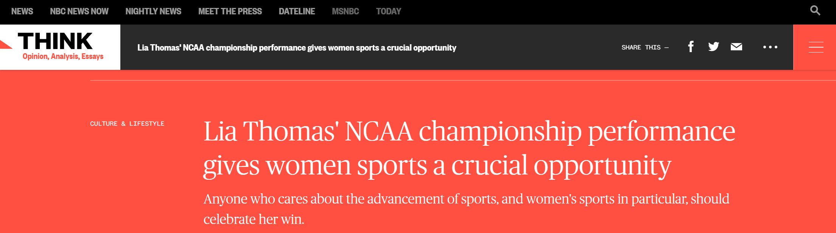Click the Culture & Lifestyle category link
This screenshot has width=836, height=233.
point(127,123)
